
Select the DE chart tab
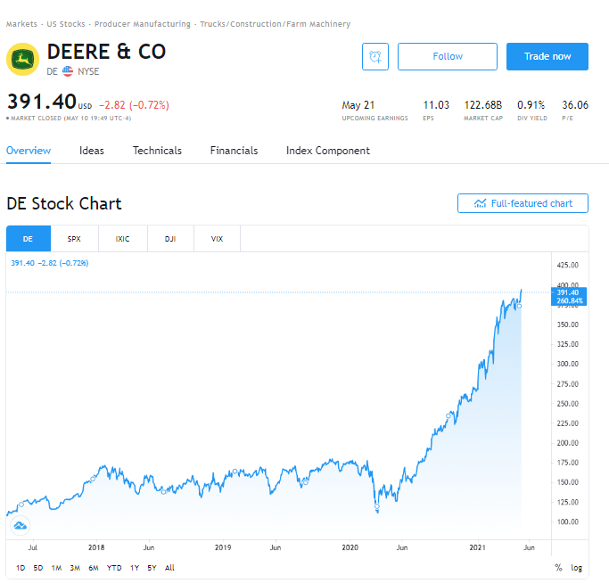click(29, 239)
